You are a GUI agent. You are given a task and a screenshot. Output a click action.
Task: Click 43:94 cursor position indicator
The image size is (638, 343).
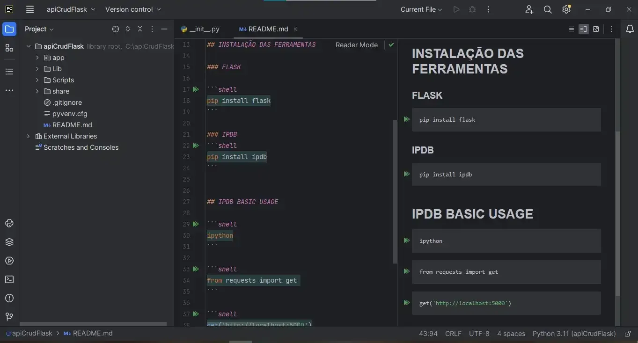point(428,334)
